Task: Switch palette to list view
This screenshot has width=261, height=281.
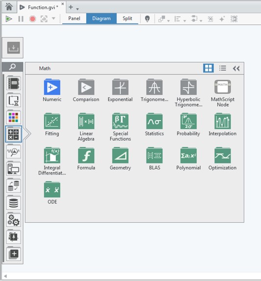Action: click(222, 68)
